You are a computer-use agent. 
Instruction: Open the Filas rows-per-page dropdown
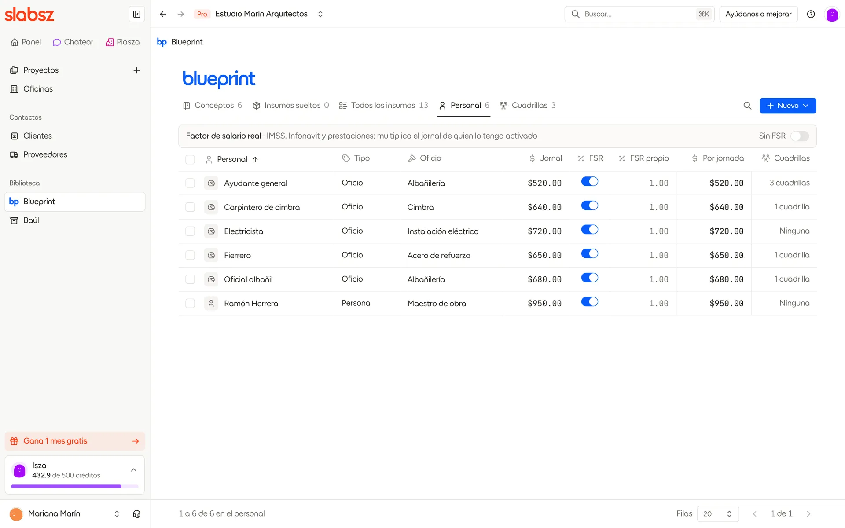pyautogui.click(x=718, y=514)
